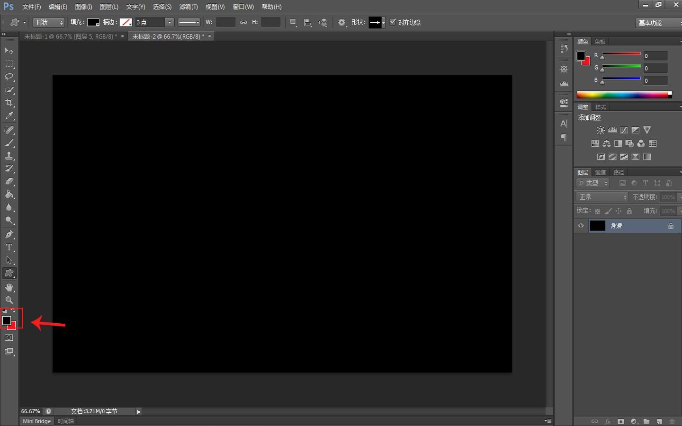The height and width of the screenshot is (426, 682).
Task: Switch to 色板 tab
Action: 600,42
